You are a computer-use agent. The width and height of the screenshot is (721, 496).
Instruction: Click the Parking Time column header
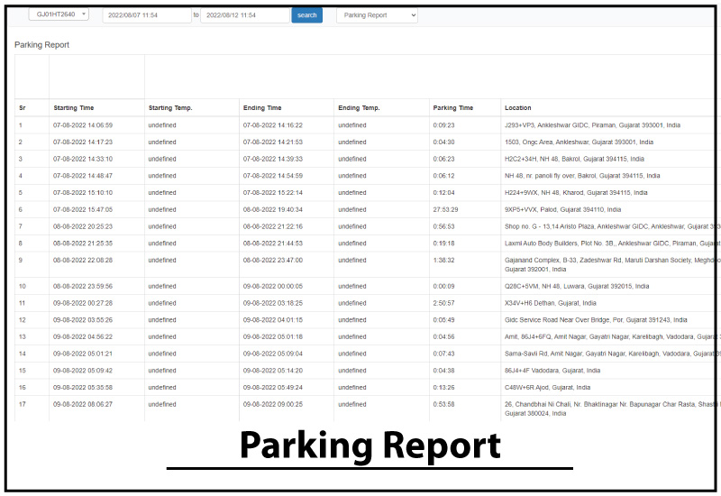(452, 108)
